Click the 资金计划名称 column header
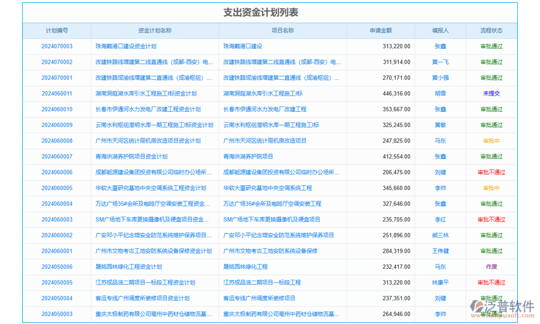Image resolution: width=540 pixels, height=324 pixels. pyautogui.click(x=154, y=30)
